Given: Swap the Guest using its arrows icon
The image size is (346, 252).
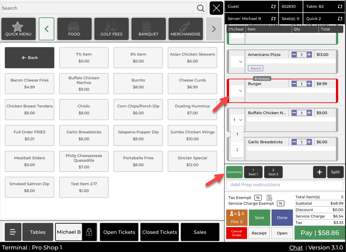Looking at the screenshot, I should point(273,7).
